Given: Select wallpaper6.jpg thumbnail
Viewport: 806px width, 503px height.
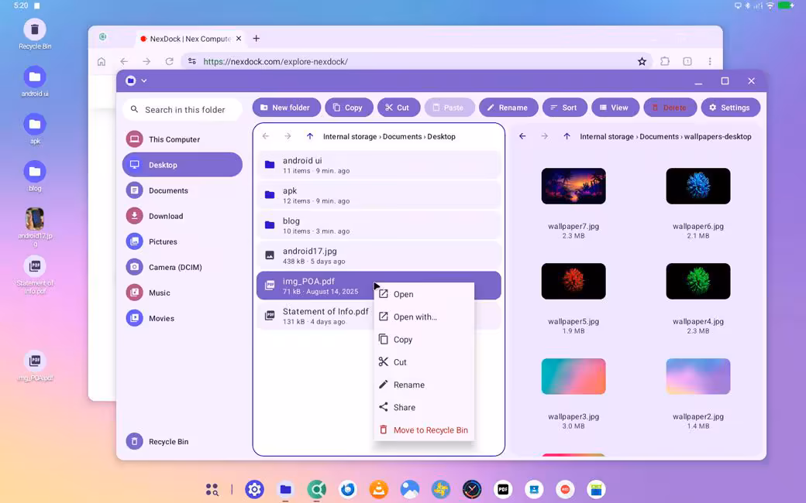Looking at the screenshot, I should coord(698,186).
